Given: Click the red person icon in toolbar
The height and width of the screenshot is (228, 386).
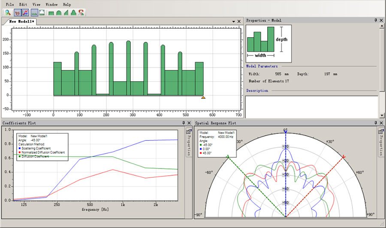Looking at the screenshot, I should point(81,12).
